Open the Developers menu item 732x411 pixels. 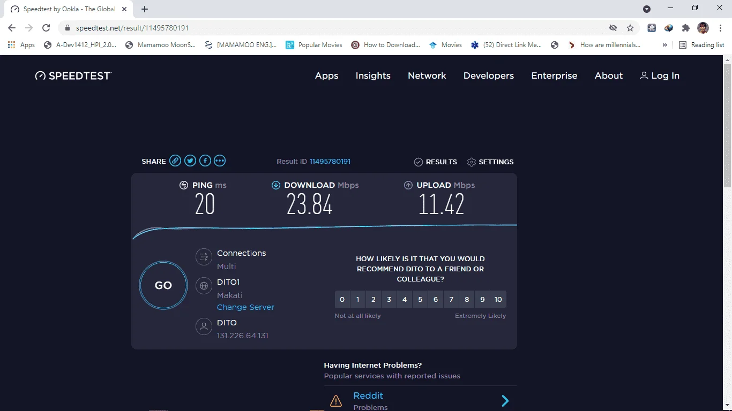[489, 76]
